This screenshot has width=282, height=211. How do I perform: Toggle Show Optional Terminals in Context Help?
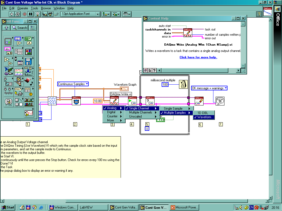[145, 70]
